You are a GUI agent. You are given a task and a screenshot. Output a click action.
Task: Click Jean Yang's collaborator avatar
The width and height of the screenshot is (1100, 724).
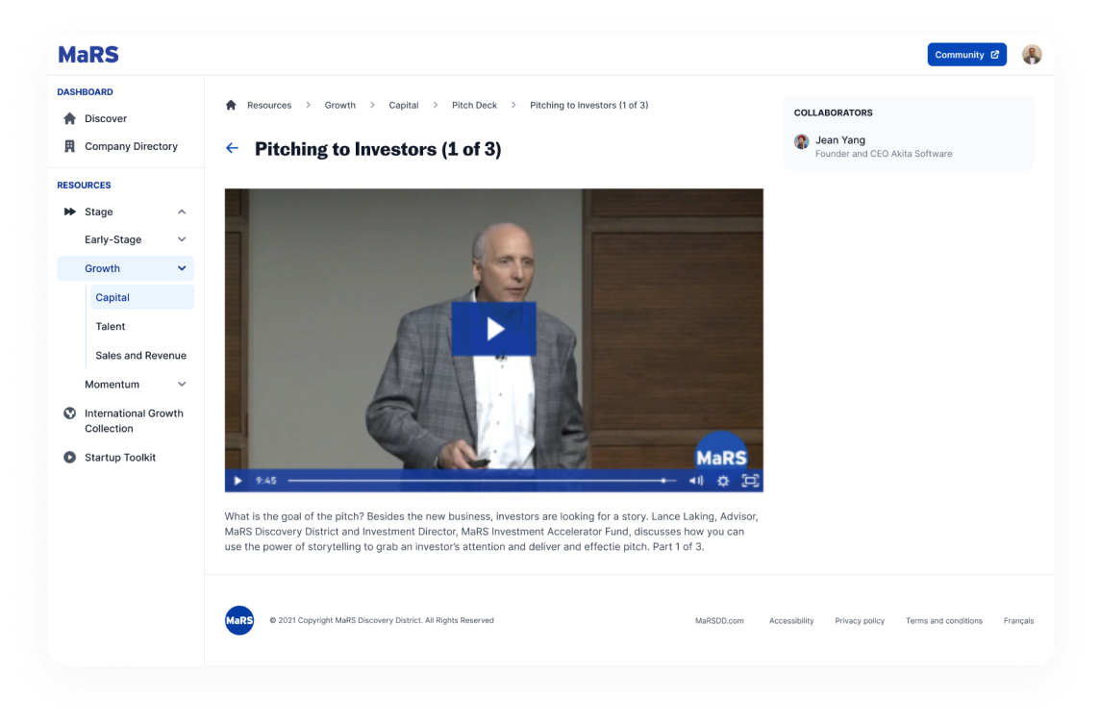pos(801,141)
